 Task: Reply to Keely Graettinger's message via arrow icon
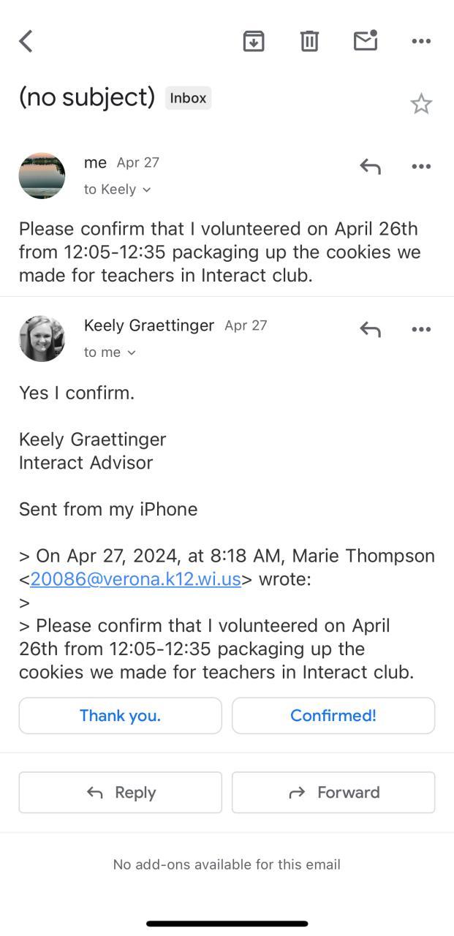click(x=371, y=330)
